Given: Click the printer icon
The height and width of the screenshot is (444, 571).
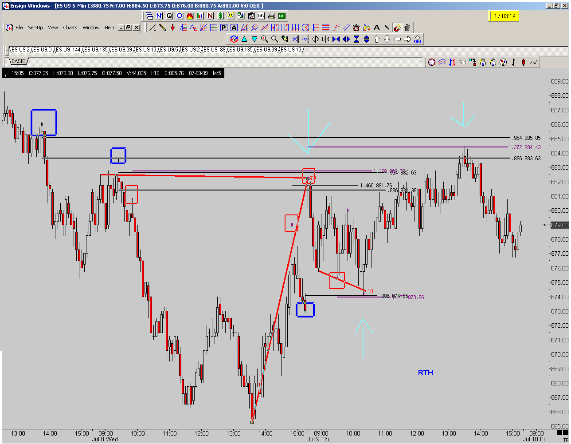Looking at the screenshot, I should (271, 16).
